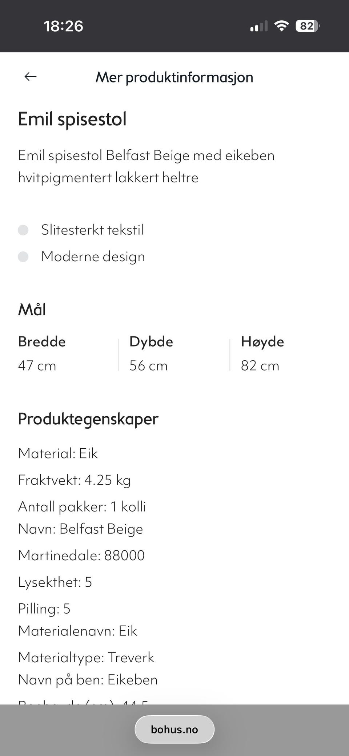Expand the Mål measurements section
The height and width of the screenshot is (756, 349).
pyautogui.click(x=32, y=309)
